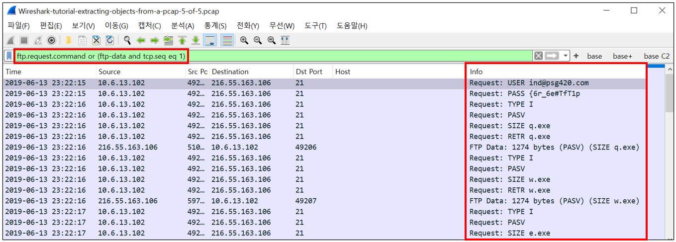Apply the 'base C2' filter button
This screenshot has height=242, width=676.
coord(657,56)
